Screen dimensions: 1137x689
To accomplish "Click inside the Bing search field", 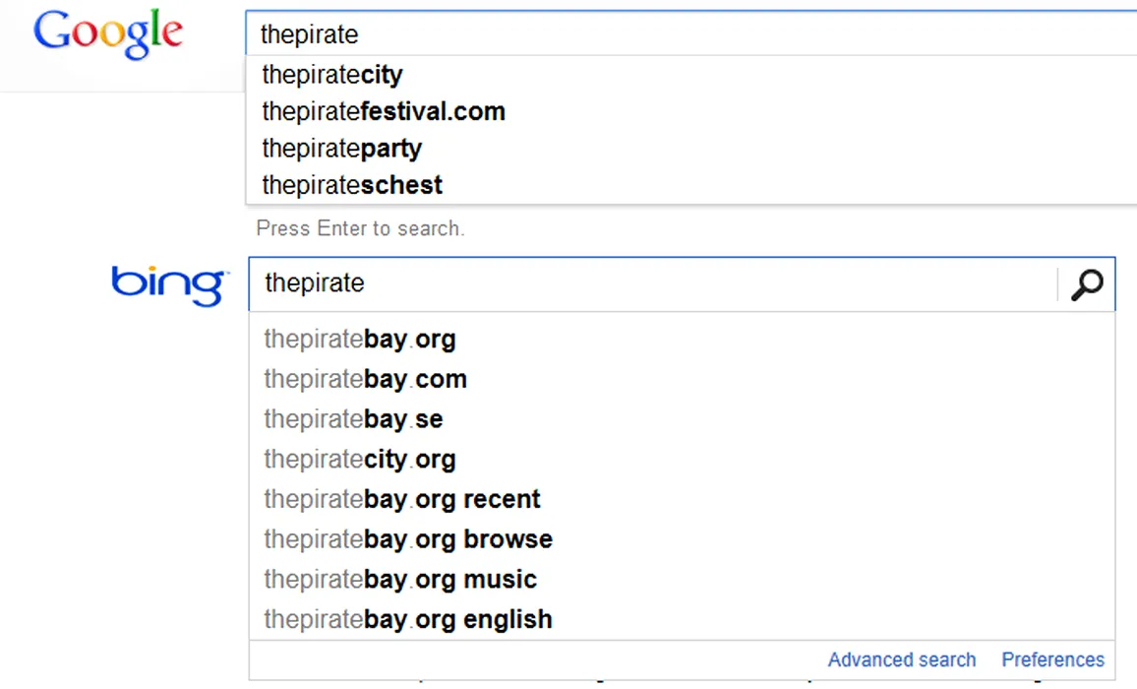I will [x=649, y=283].
